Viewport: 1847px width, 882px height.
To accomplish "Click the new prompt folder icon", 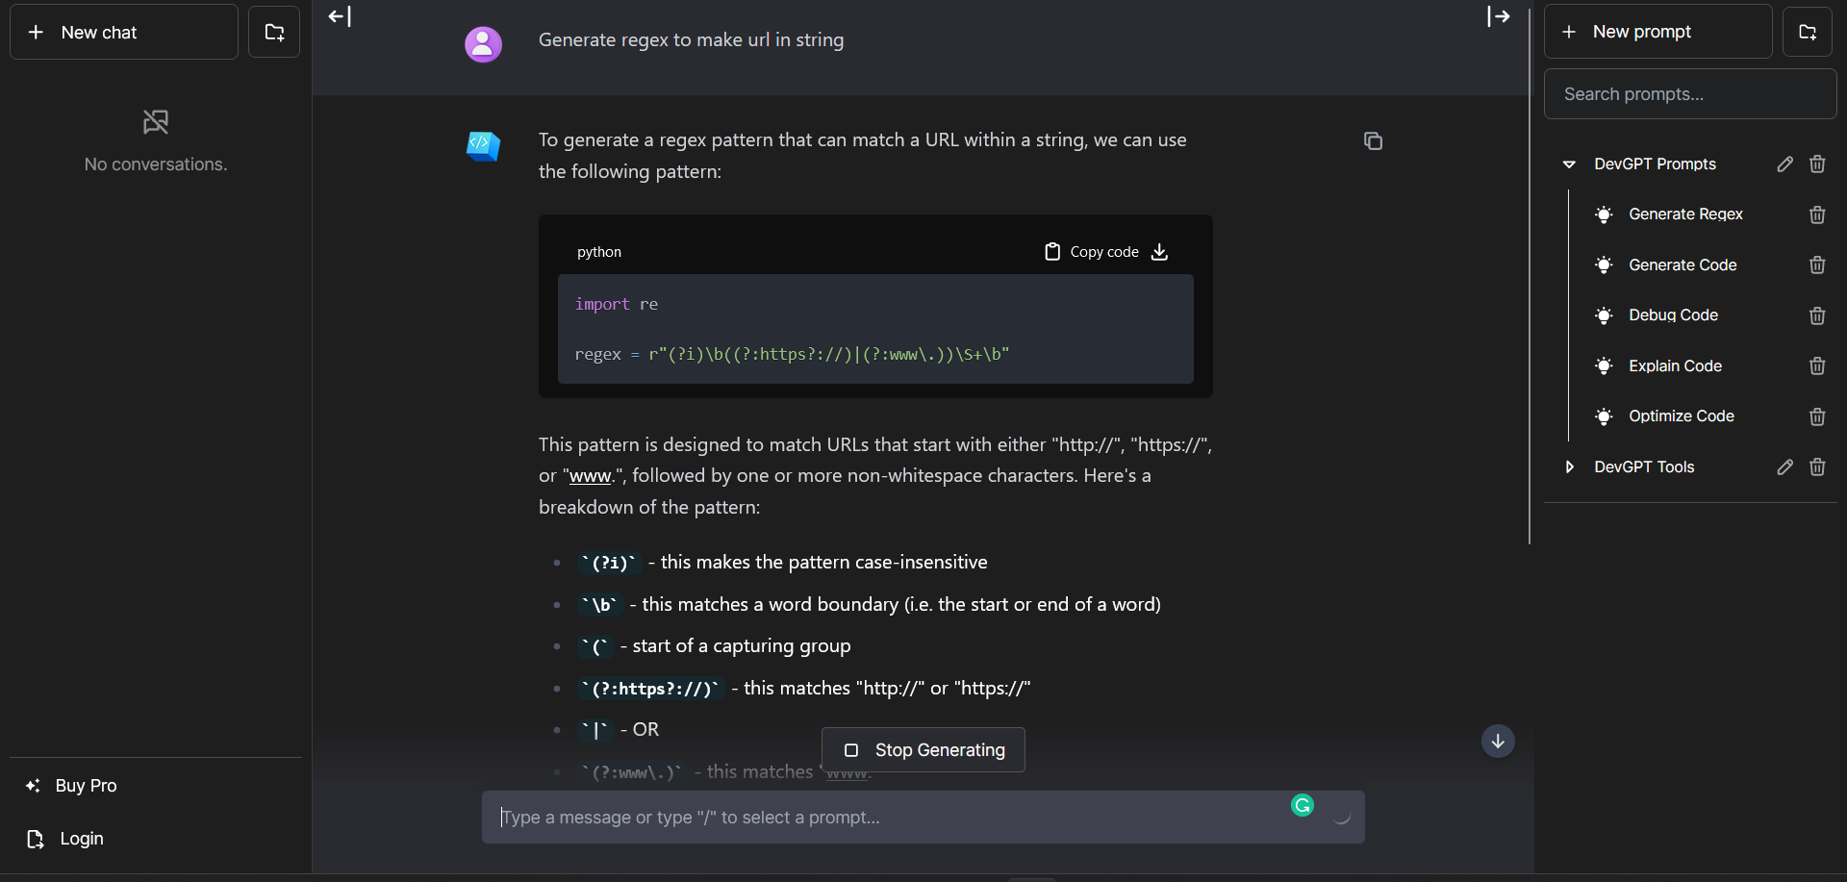I will 1807,32.
